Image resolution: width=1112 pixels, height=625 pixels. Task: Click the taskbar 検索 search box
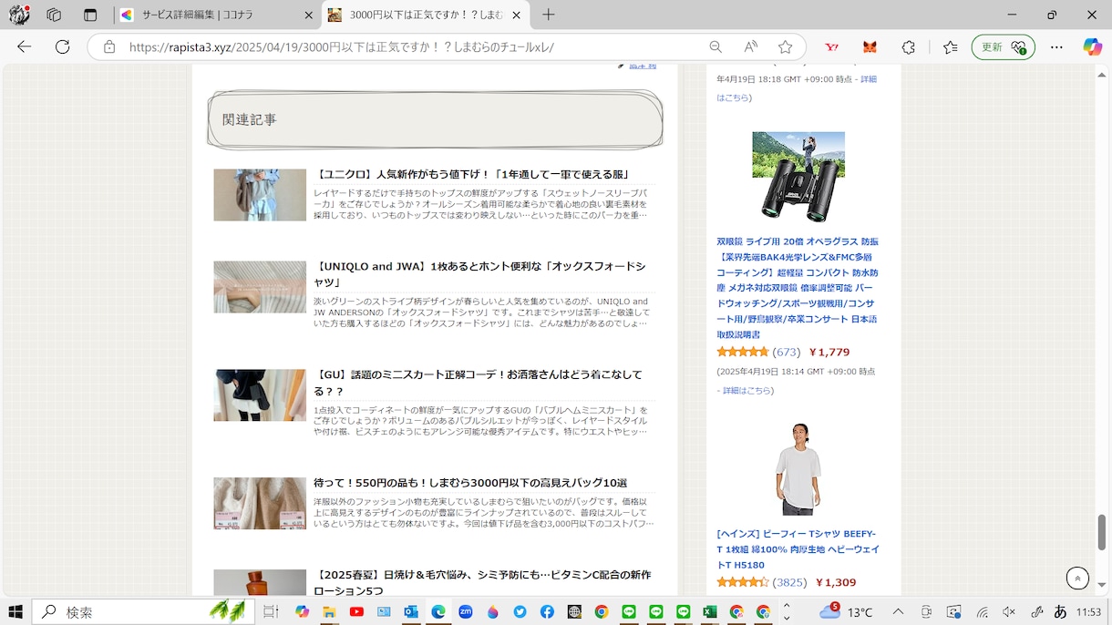coord(143,612)
